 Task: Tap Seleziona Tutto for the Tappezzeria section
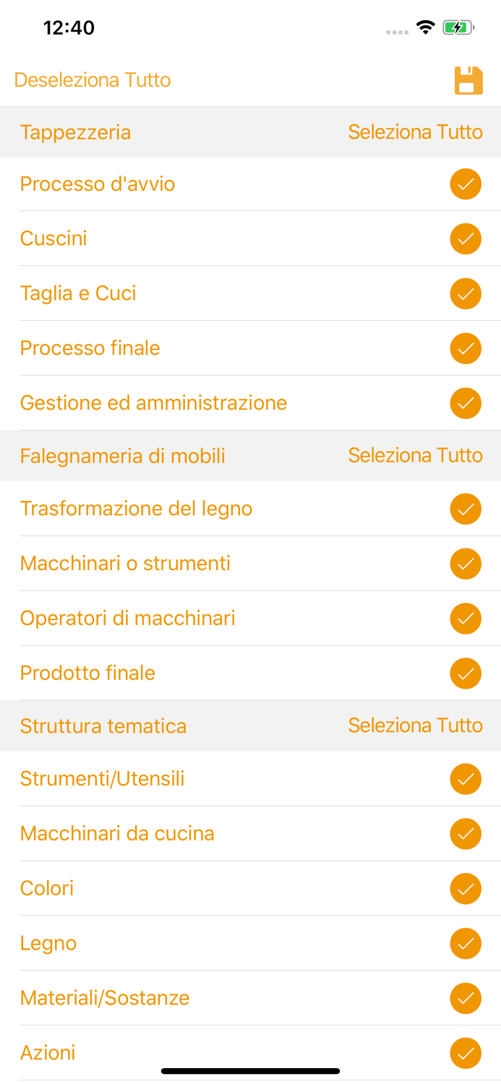(416, 132)
